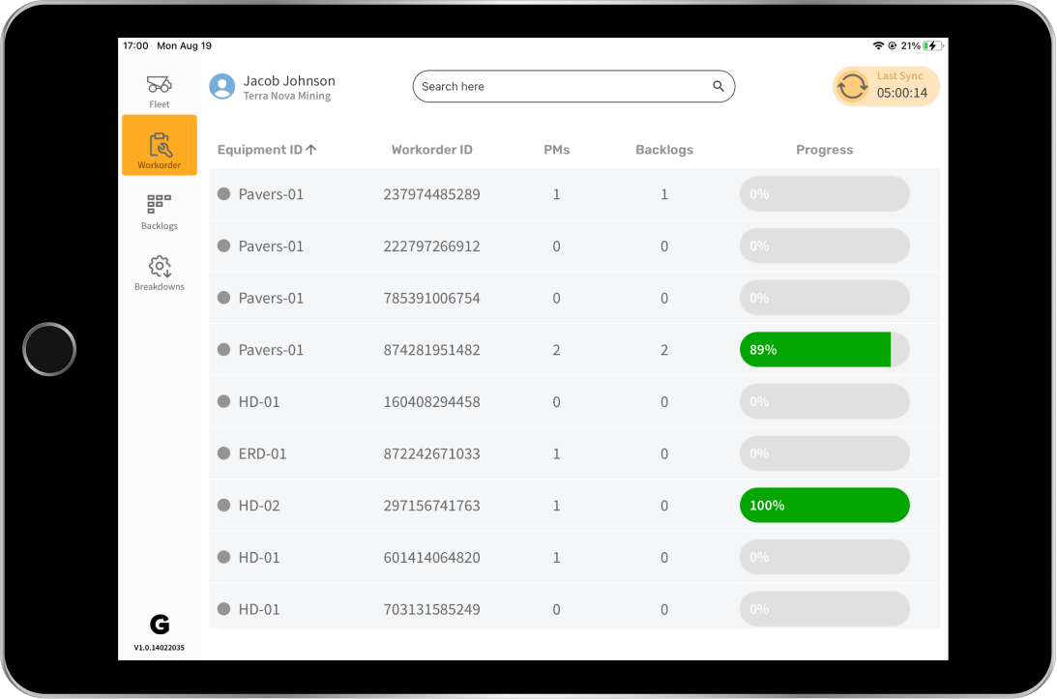Image resolution: width=1057 pixels, height=699 pixels.
Task: Click the G logo at bottom of sidebar
Action: (x=160, y=625)
